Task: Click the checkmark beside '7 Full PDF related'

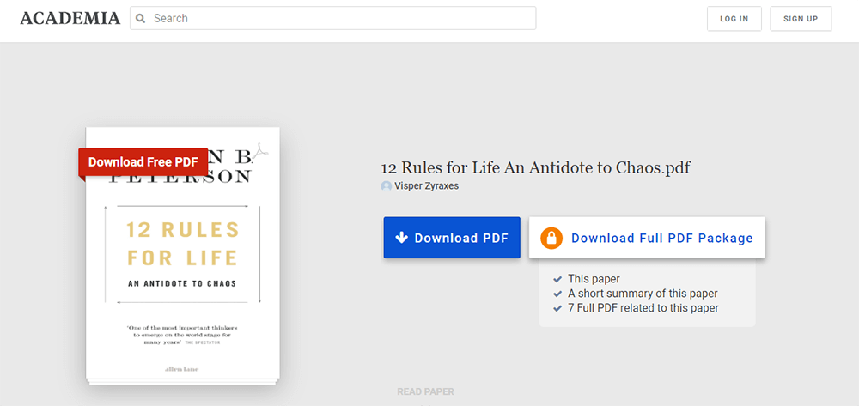Action: 557,308
